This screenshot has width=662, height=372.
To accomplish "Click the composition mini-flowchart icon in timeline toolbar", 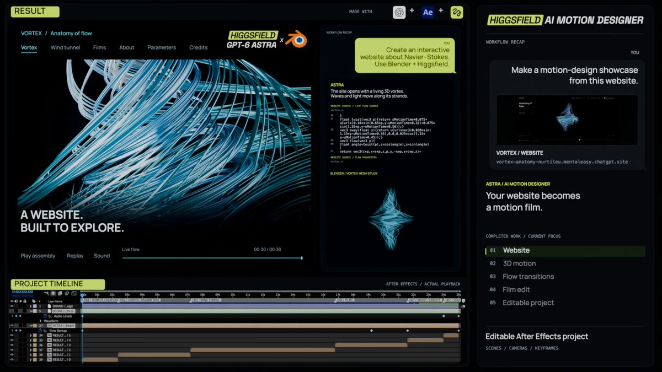I will 47,293.
